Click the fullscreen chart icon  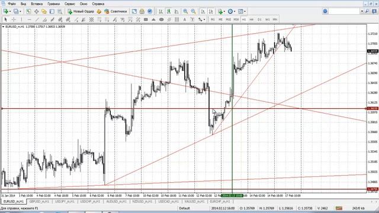tap(134, 11)
